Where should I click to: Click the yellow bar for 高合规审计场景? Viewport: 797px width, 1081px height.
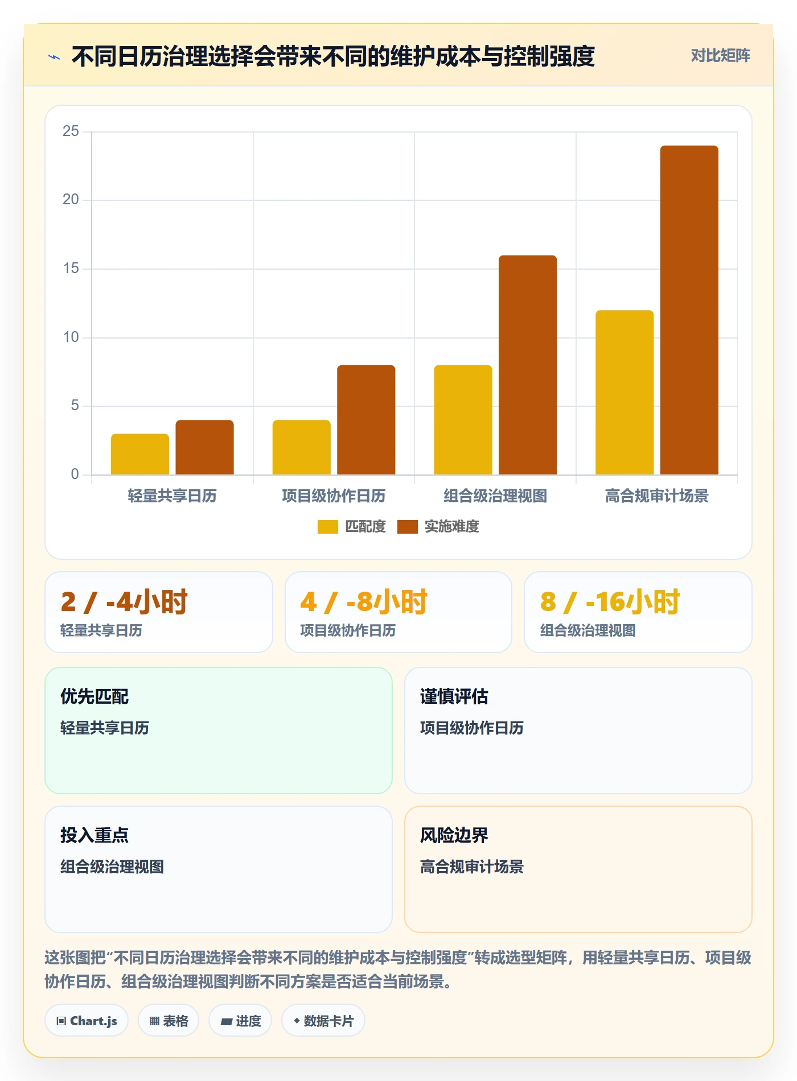point(625,392)
